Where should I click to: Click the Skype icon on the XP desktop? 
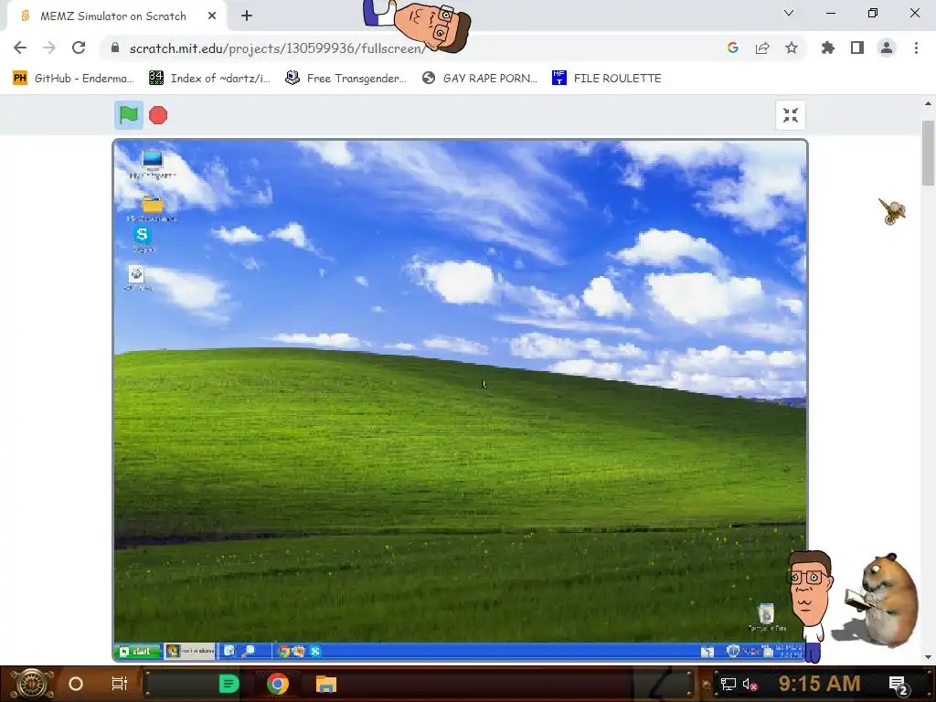142,239
